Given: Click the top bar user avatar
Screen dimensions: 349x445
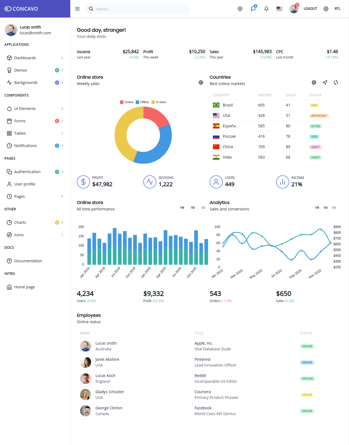Looking at the screenshot, I should tap(294, 9).
